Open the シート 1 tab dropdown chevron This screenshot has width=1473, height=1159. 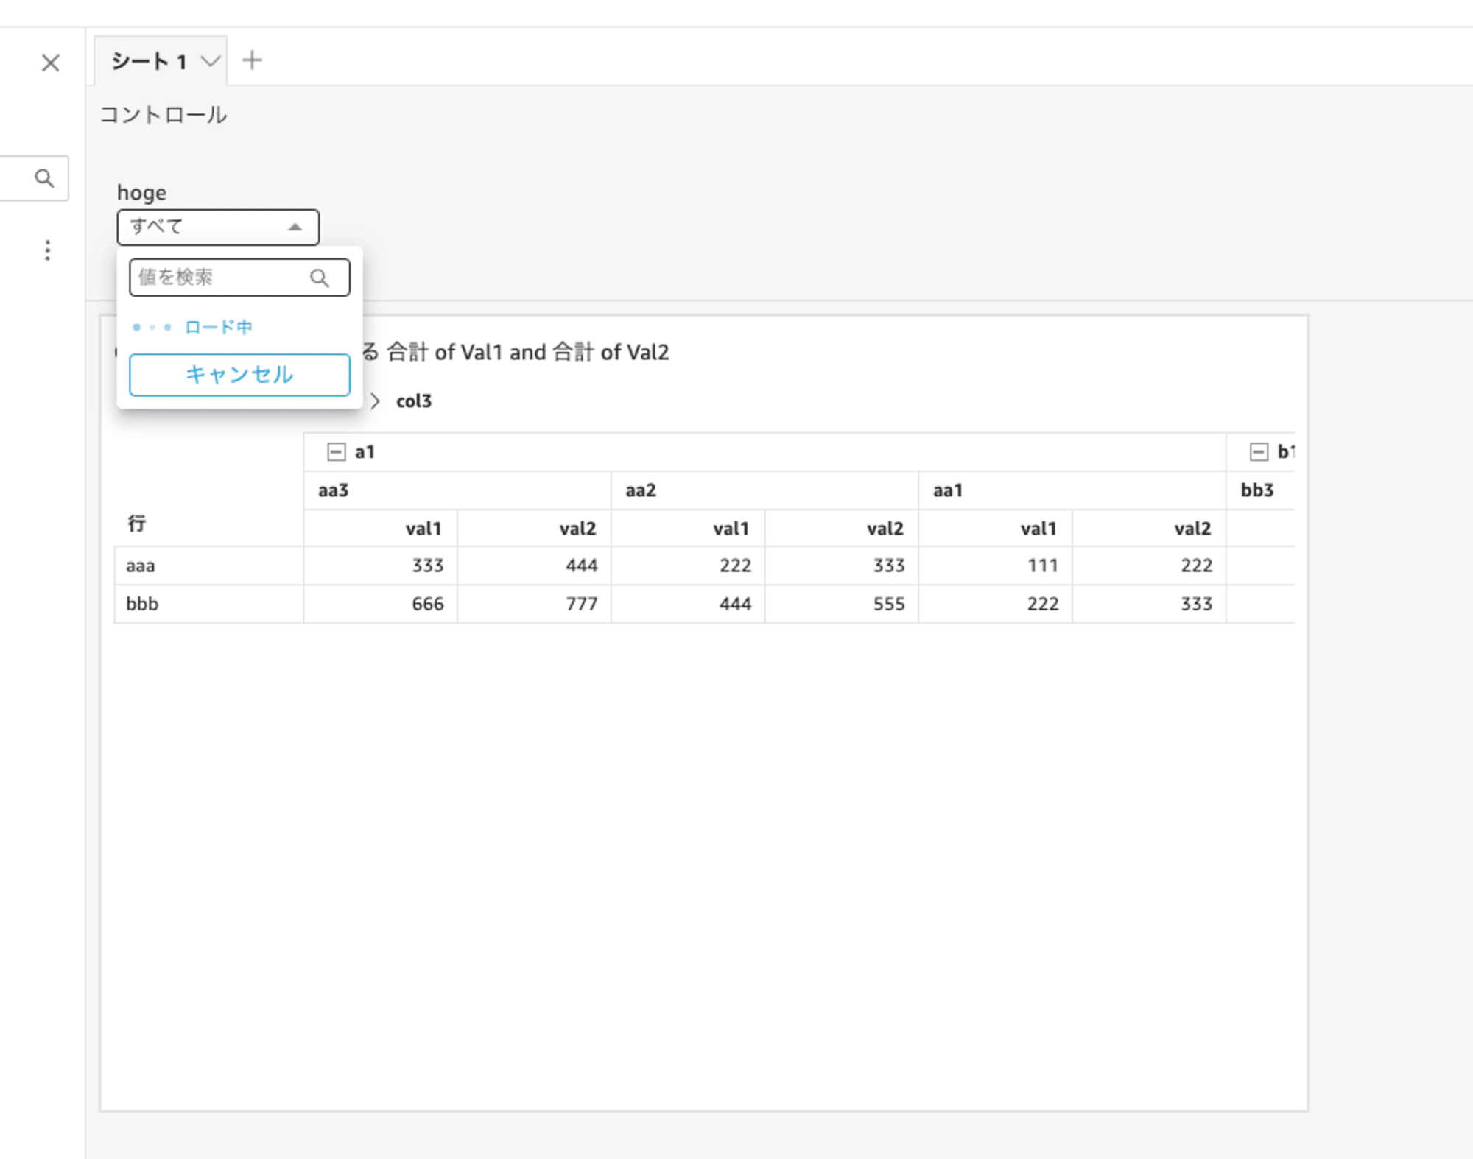coord(211,61)
